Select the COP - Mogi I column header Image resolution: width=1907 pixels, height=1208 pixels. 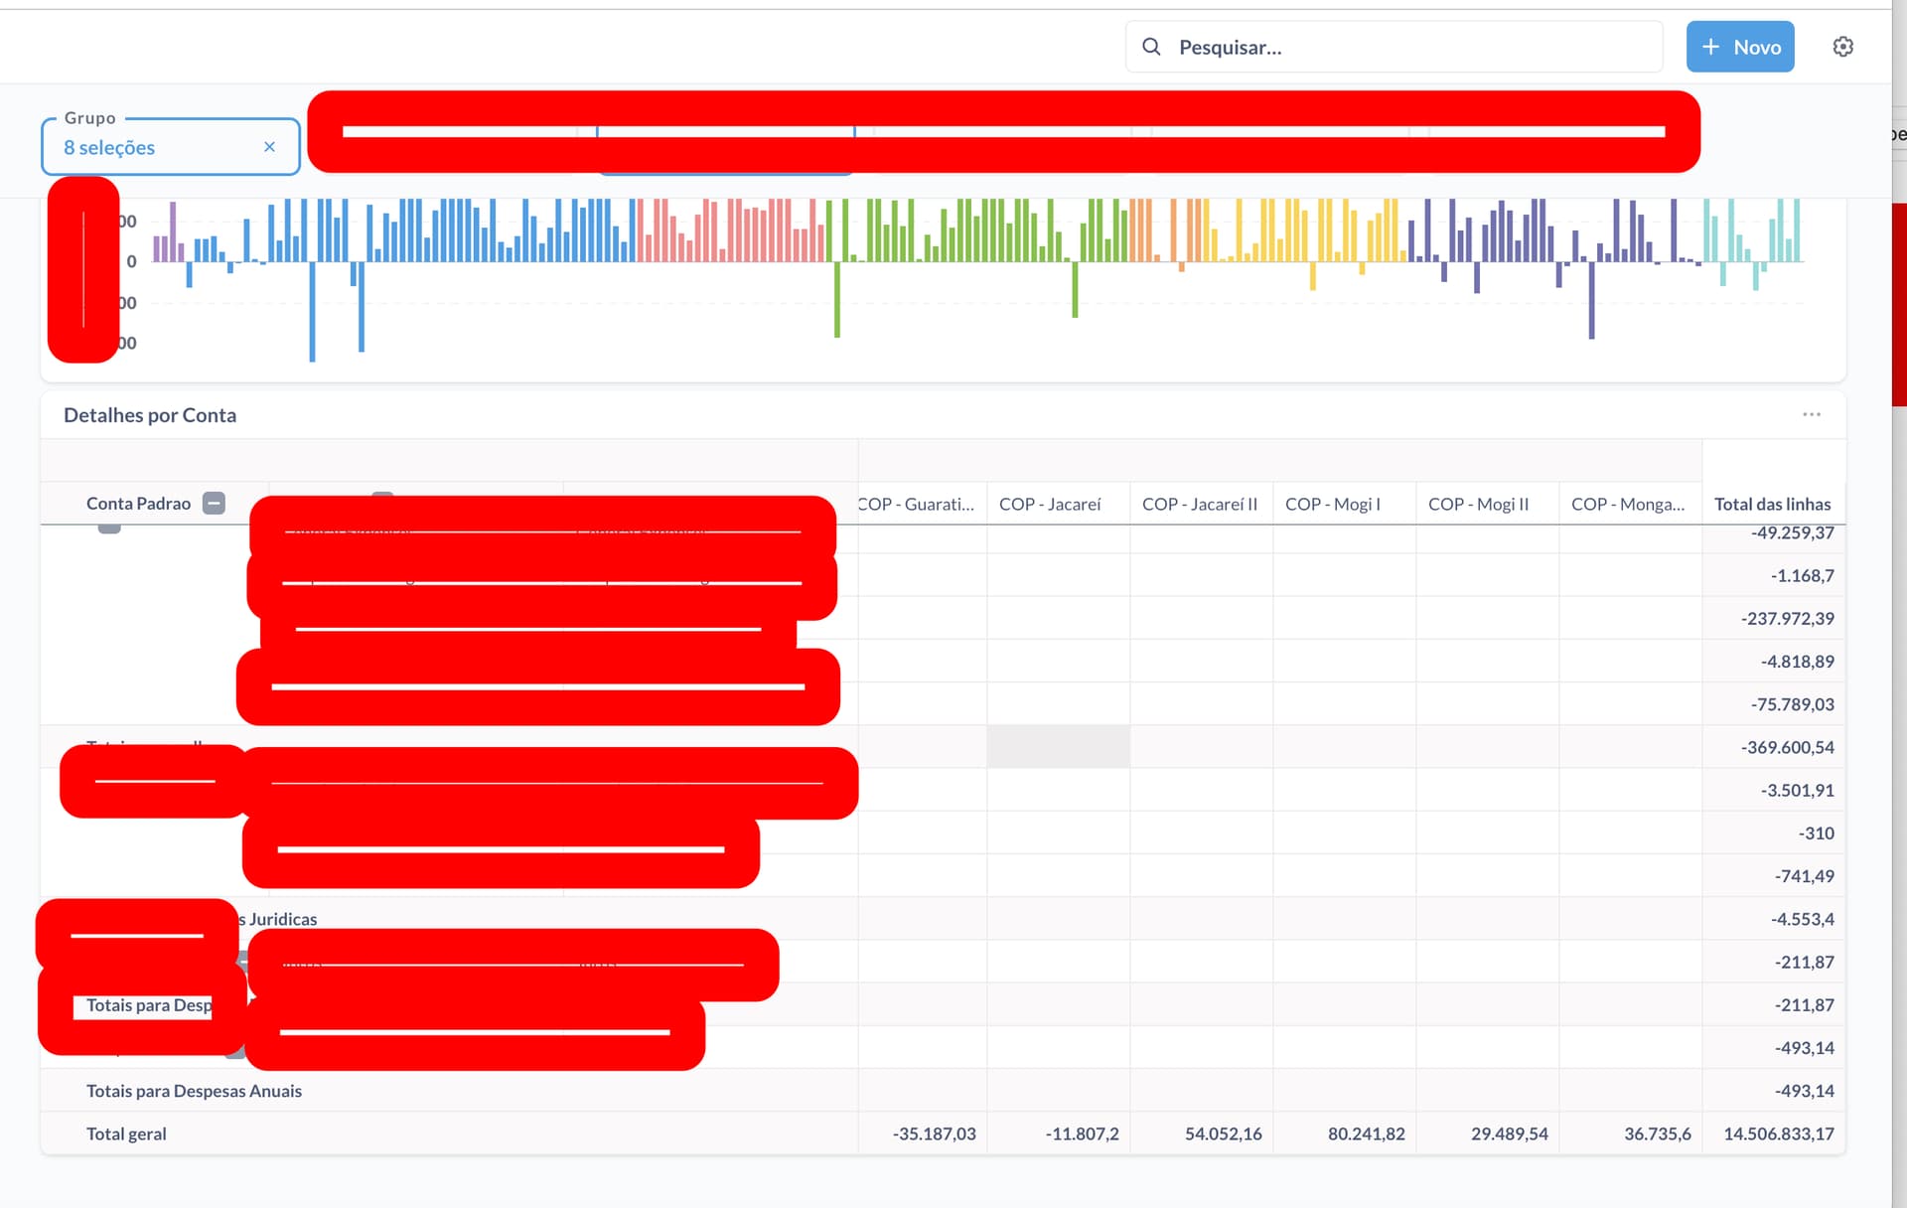[x=1332, y=504]
